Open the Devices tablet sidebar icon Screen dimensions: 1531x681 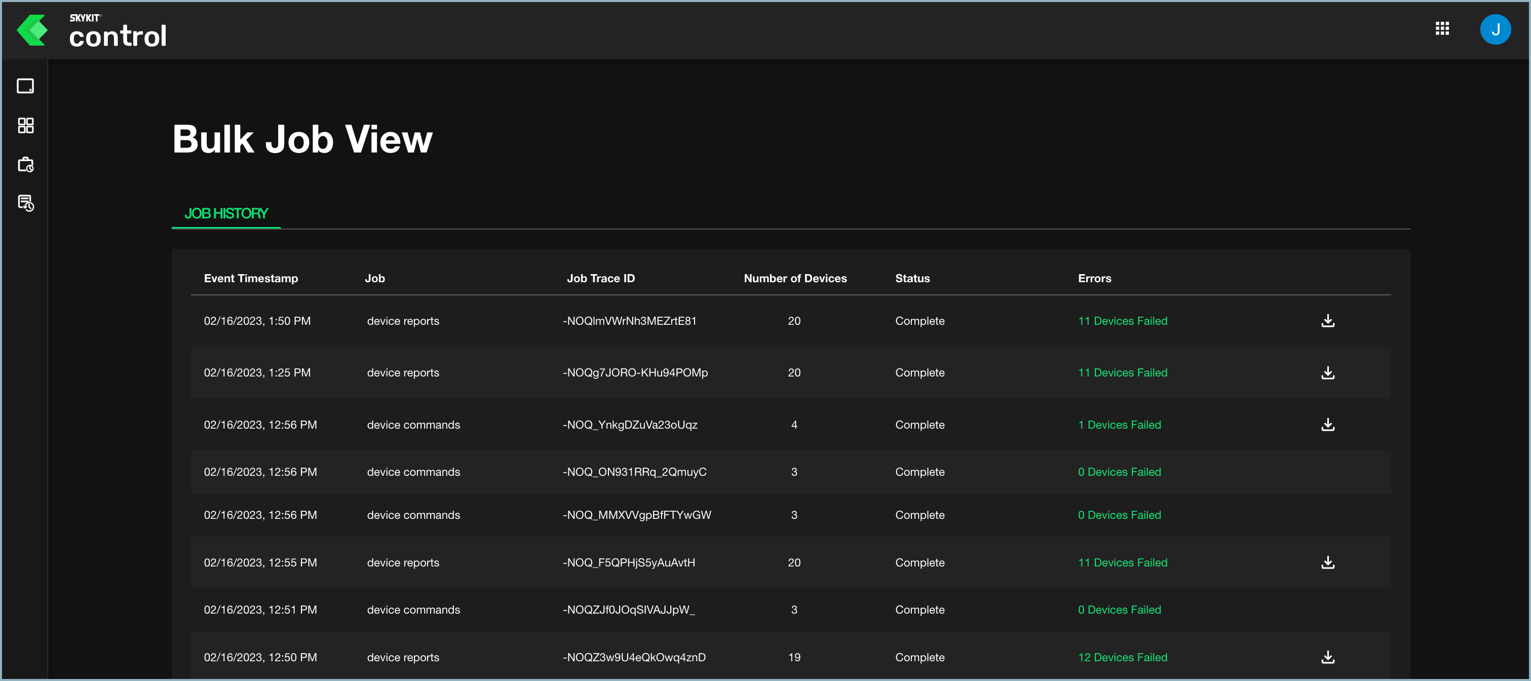[x=25, y=86]
